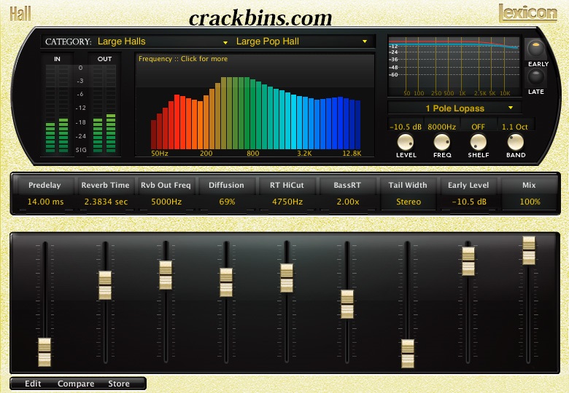Click the RT HiCut fader handle
The width and height of the screenshot is (569, 393).
point(287,278)
